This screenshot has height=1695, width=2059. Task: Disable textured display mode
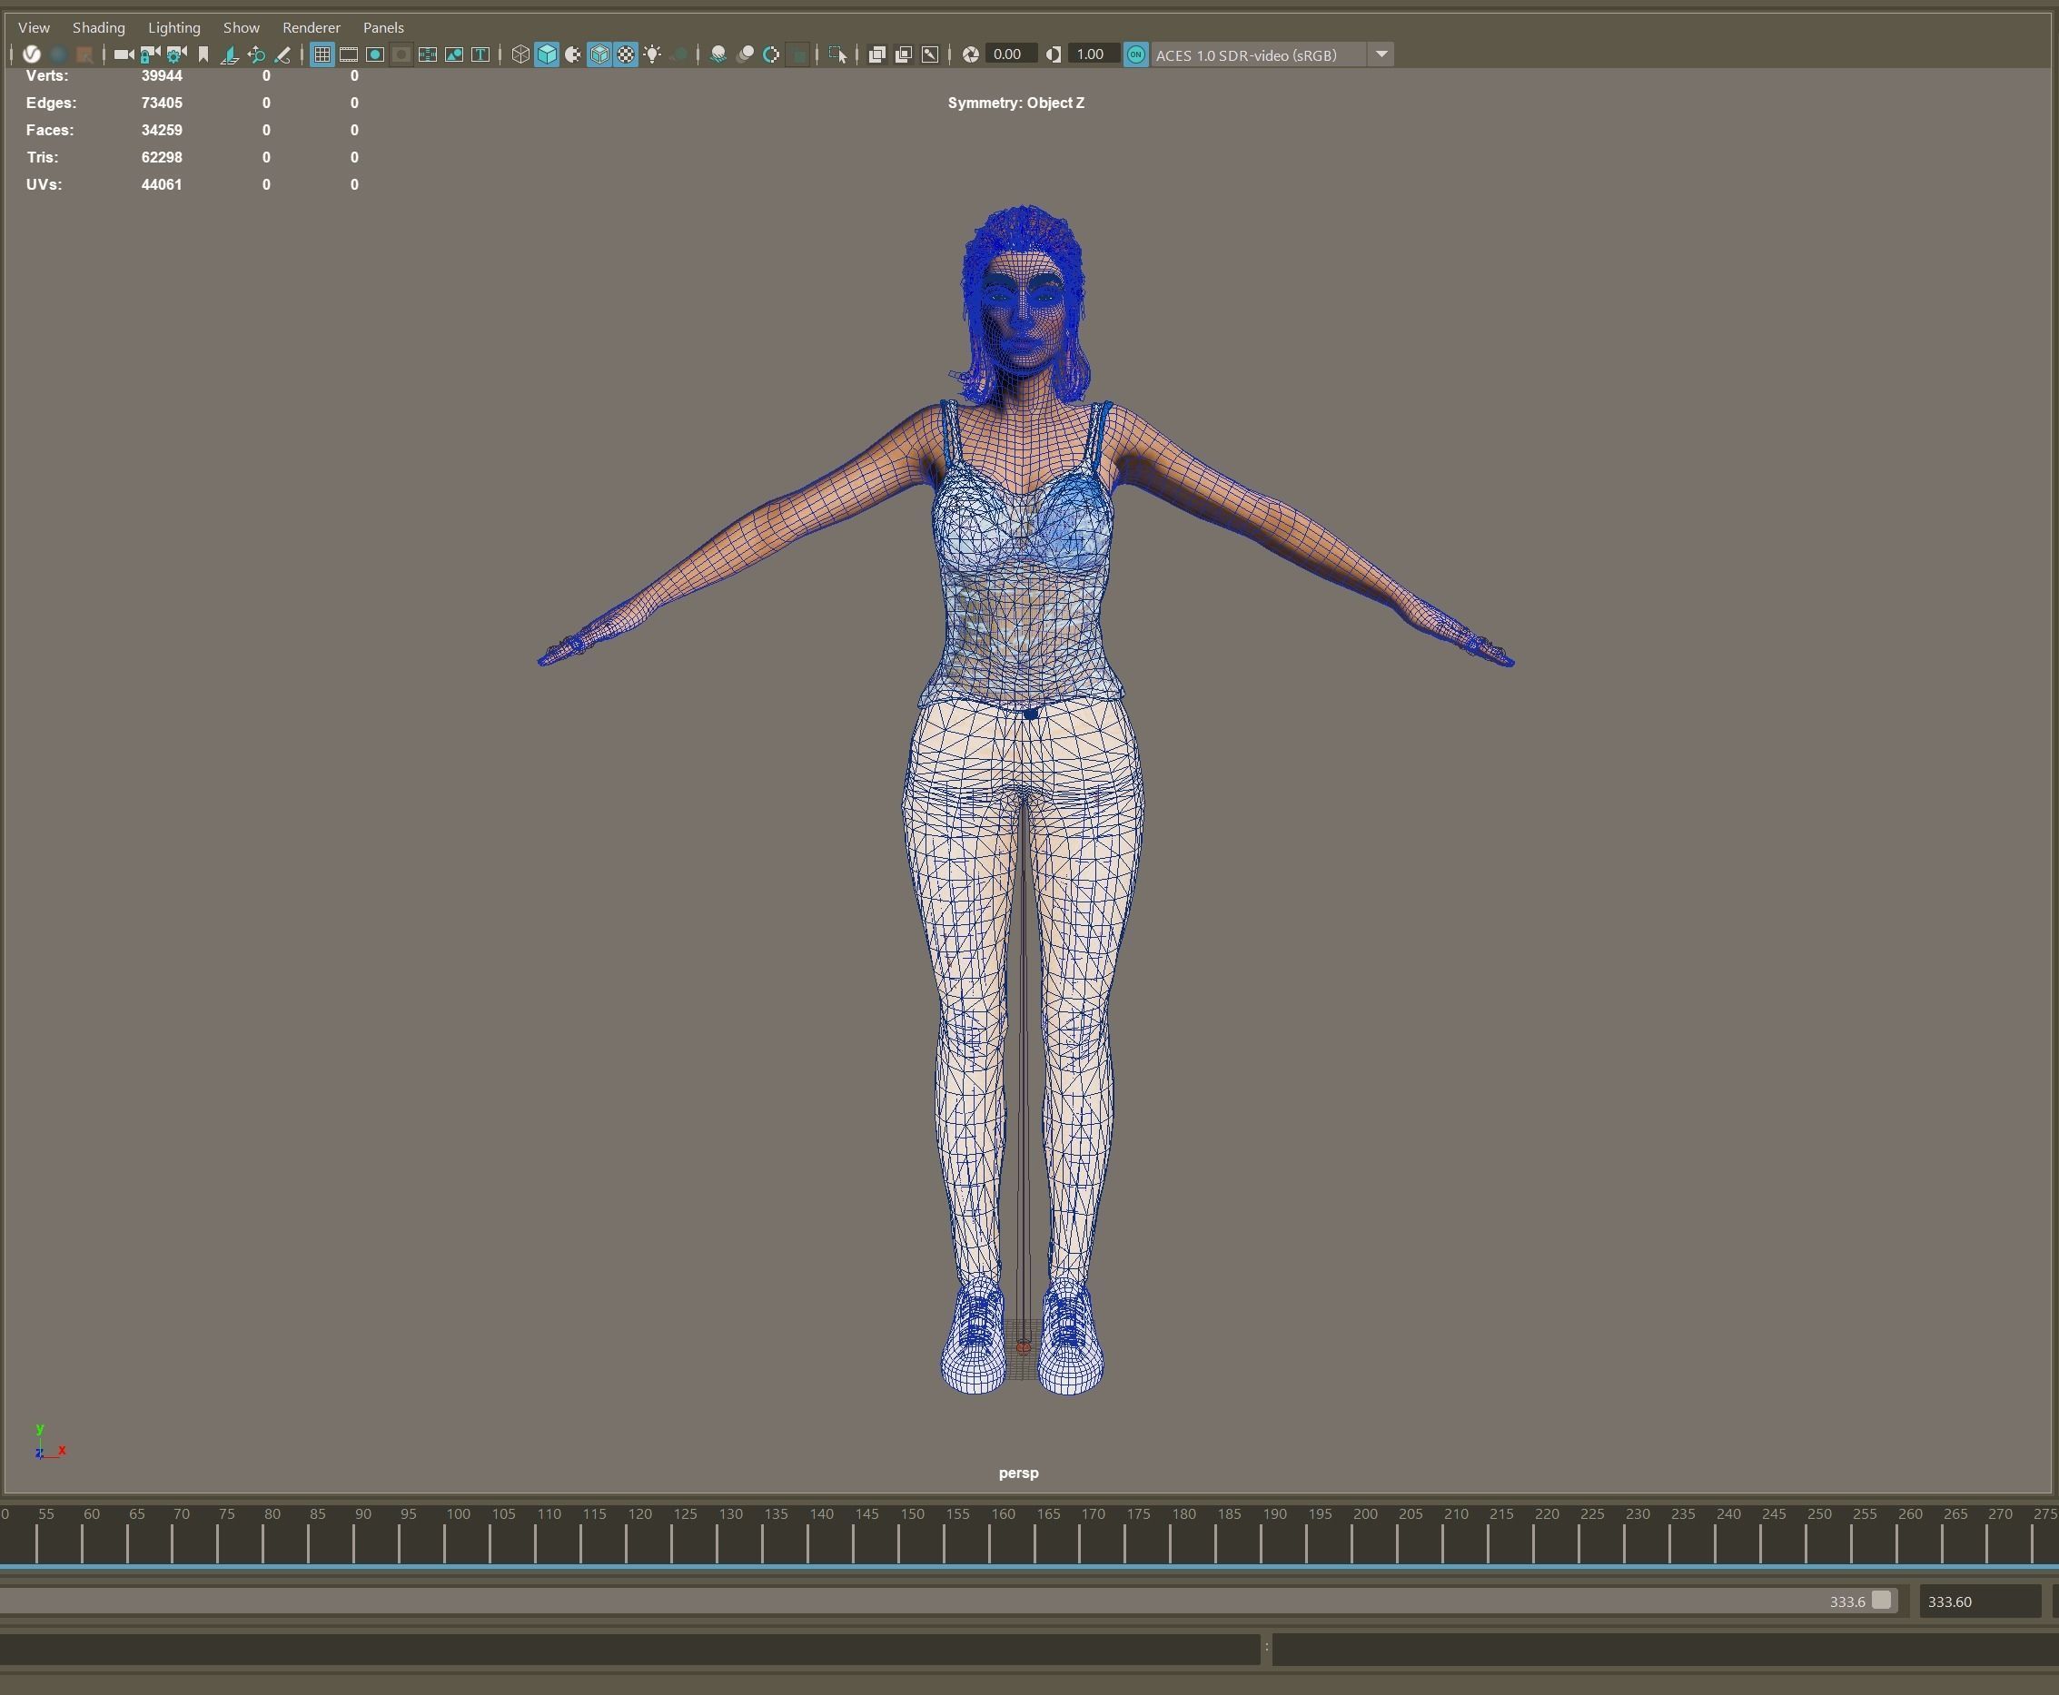tap(625, 55)
